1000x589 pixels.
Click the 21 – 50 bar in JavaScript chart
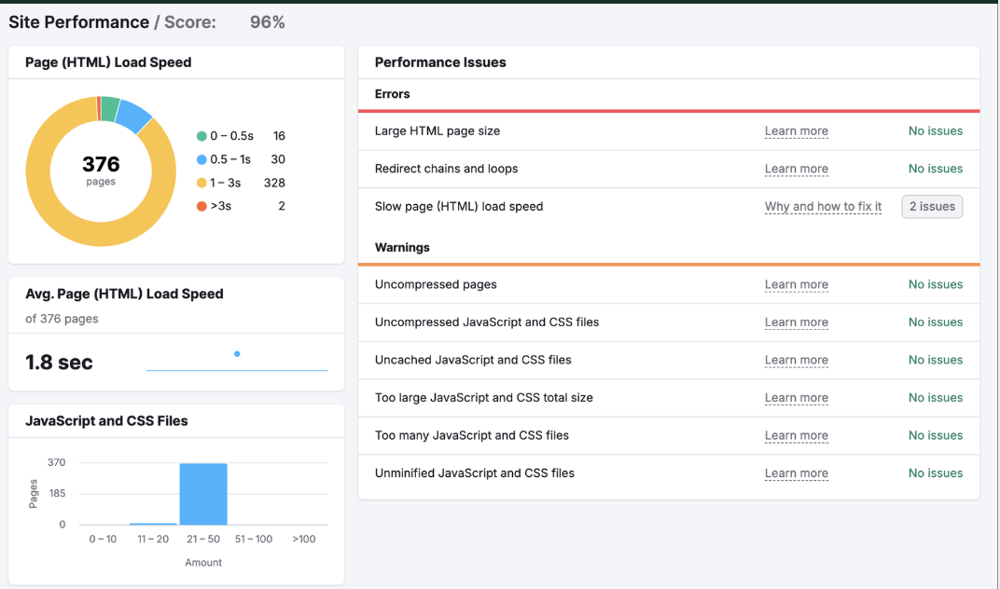(203, 494)
